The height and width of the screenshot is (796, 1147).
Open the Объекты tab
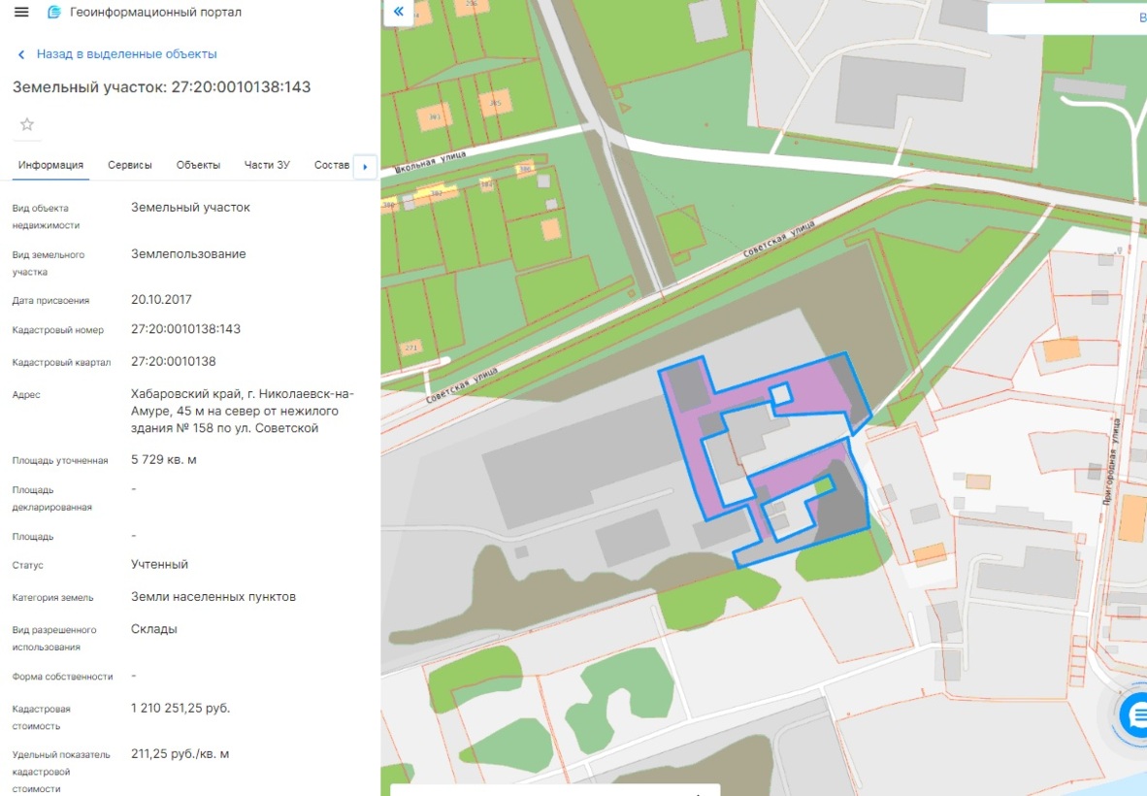click(x=198, y=165)
